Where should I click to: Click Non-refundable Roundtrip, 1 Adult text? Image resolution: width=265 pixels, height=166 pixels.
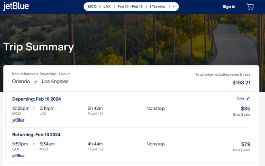(41, 74)
